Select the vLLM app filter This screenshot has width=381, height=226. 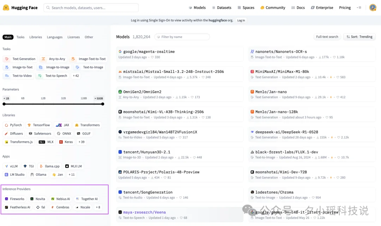point(11,167)
